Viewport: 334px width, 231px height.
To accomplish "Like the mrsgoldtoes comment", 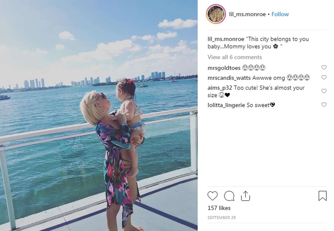I will click(x=324, y=67).
